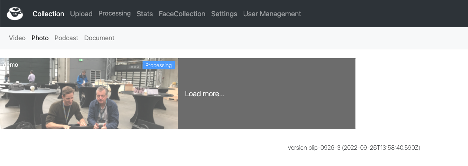View the Stats page
Image resolution: width=468 pixels, height=166 pixels.
click(144, 14)
